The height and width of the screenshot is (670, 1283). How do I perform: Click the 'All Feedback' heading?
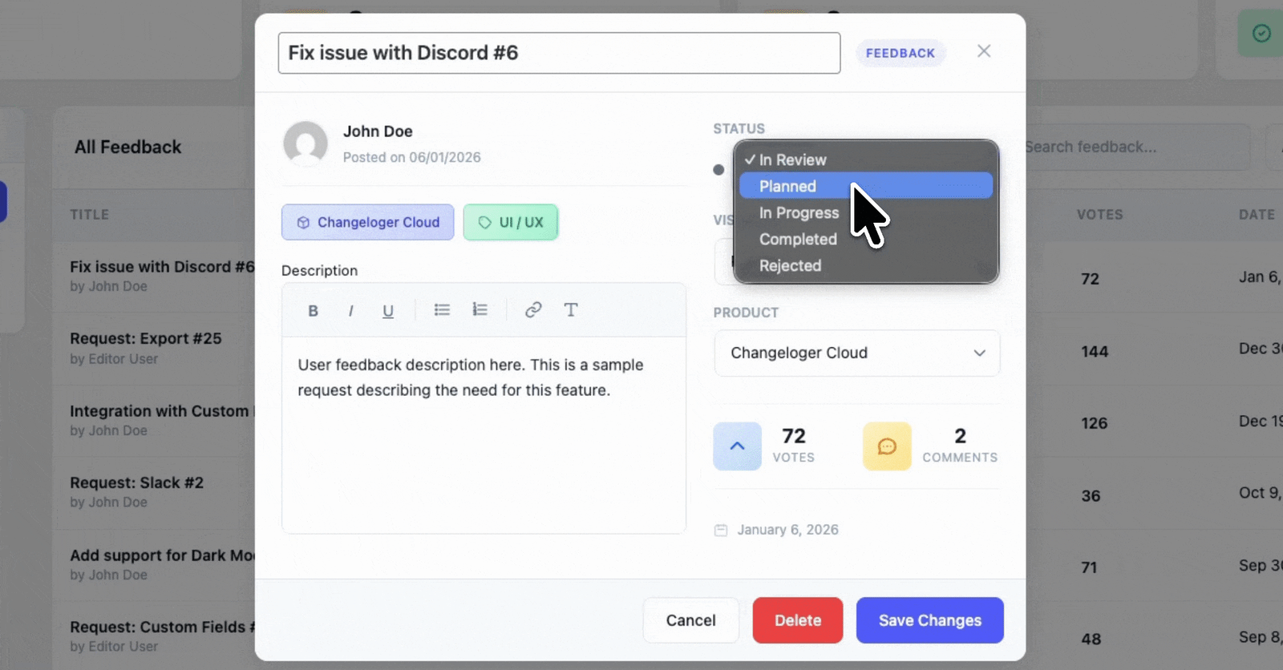128,147
